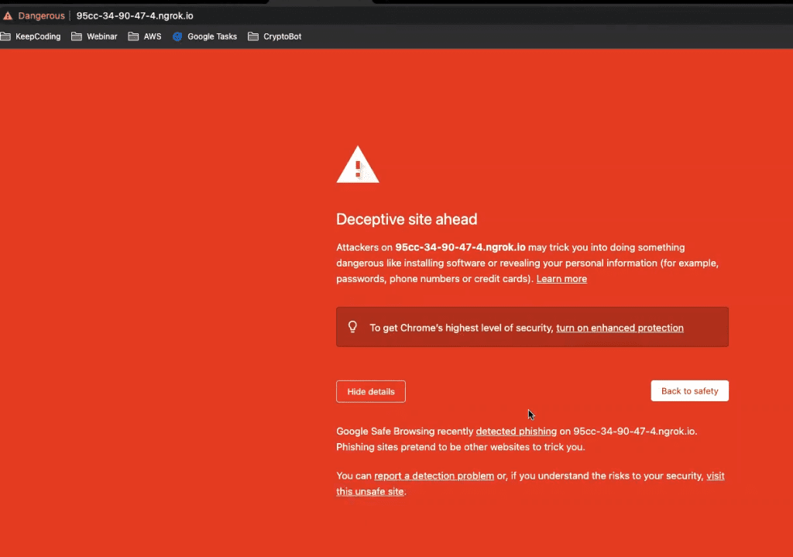This screenshot has height=557, width=793.
Task: Click the lightbulb tip icon
Action: tap(352, 327)
